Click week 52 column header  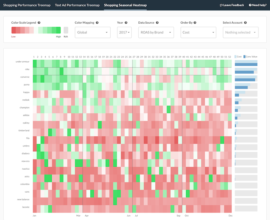[x=229, y=57]
